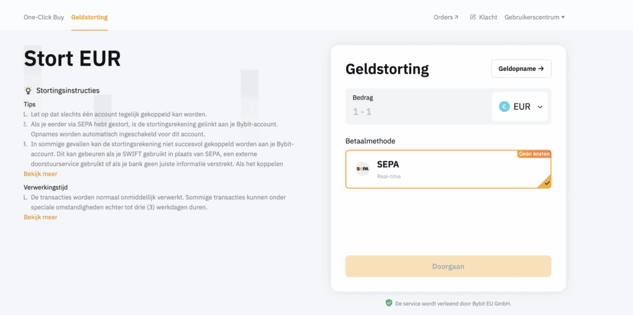Select the Geldstorting tab
Screen dimensions: 633x315
(x=89, y=17)
